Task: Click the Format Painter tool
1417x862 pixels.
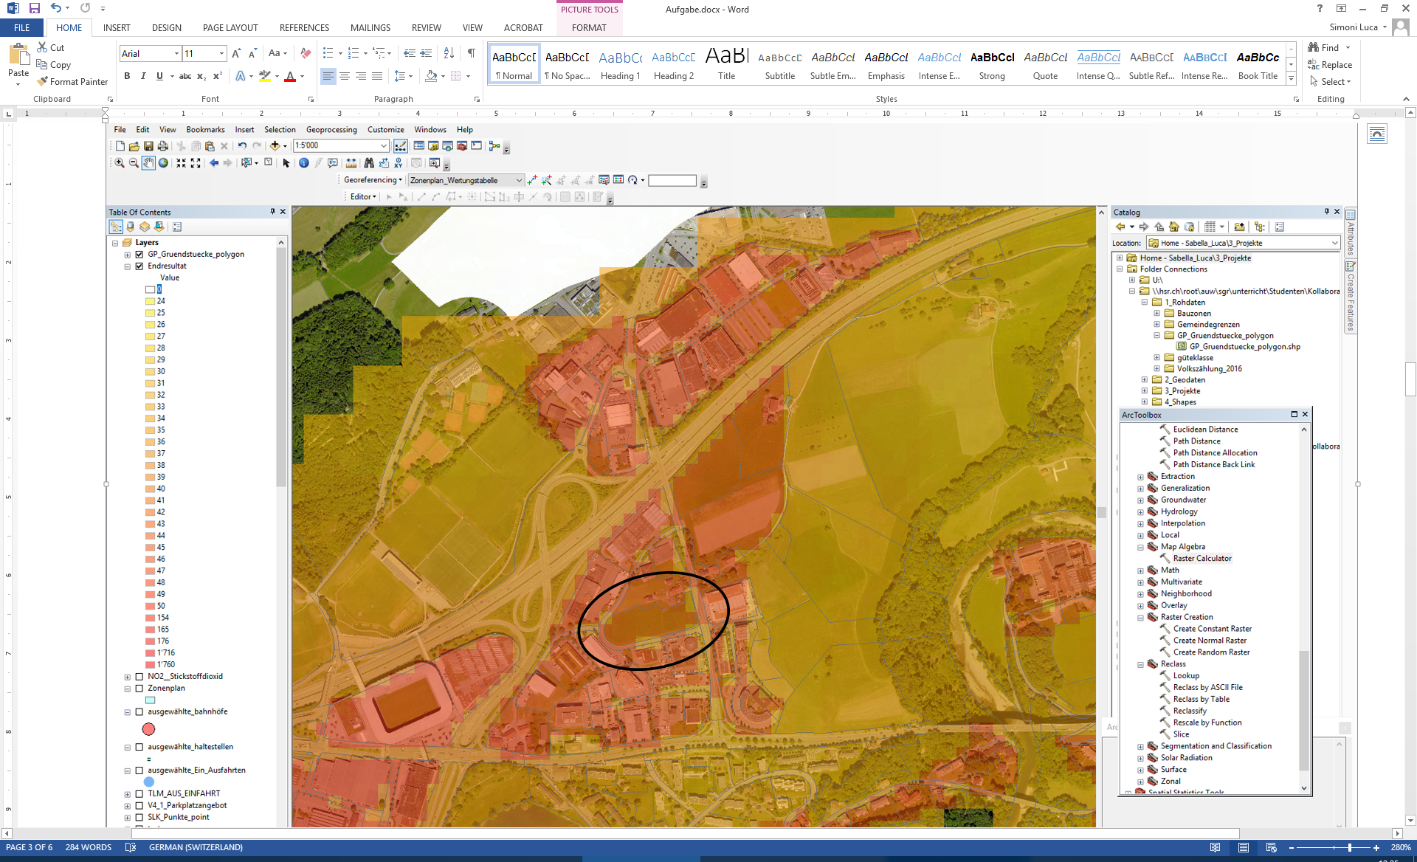Action: coord(72,82)
